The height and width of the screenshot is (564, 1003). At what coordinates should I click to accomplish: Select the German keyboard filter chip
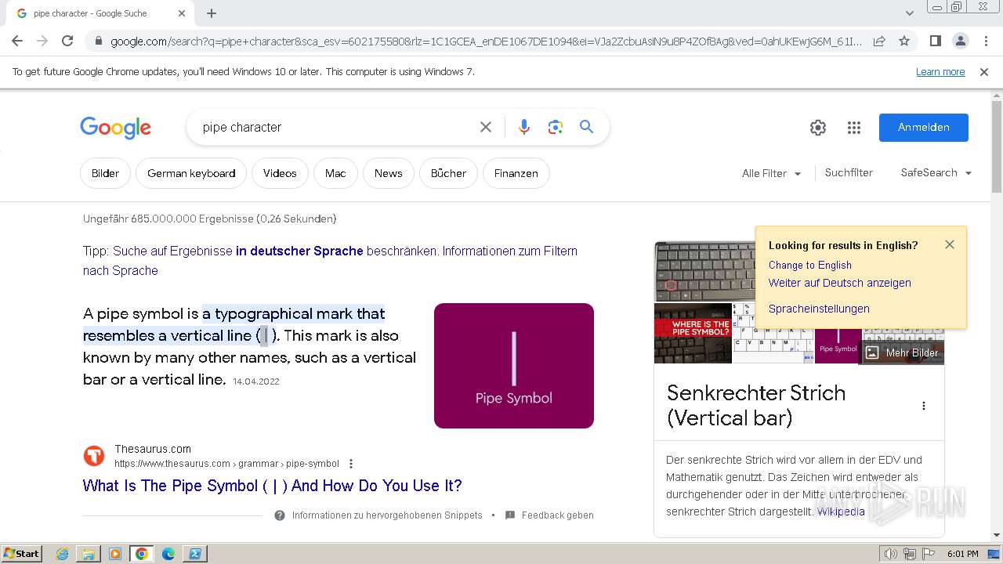tap(191, 173)
